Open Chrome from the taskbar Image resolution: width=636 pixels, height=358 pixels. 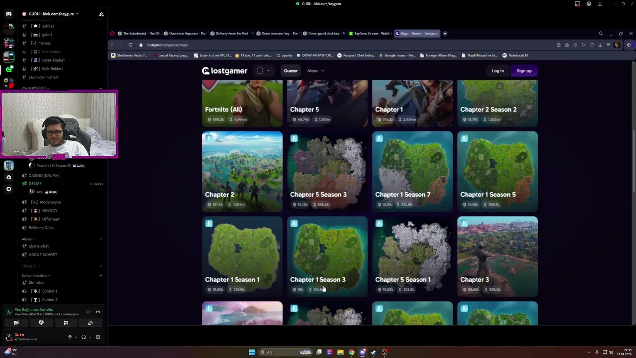(351, 352)
